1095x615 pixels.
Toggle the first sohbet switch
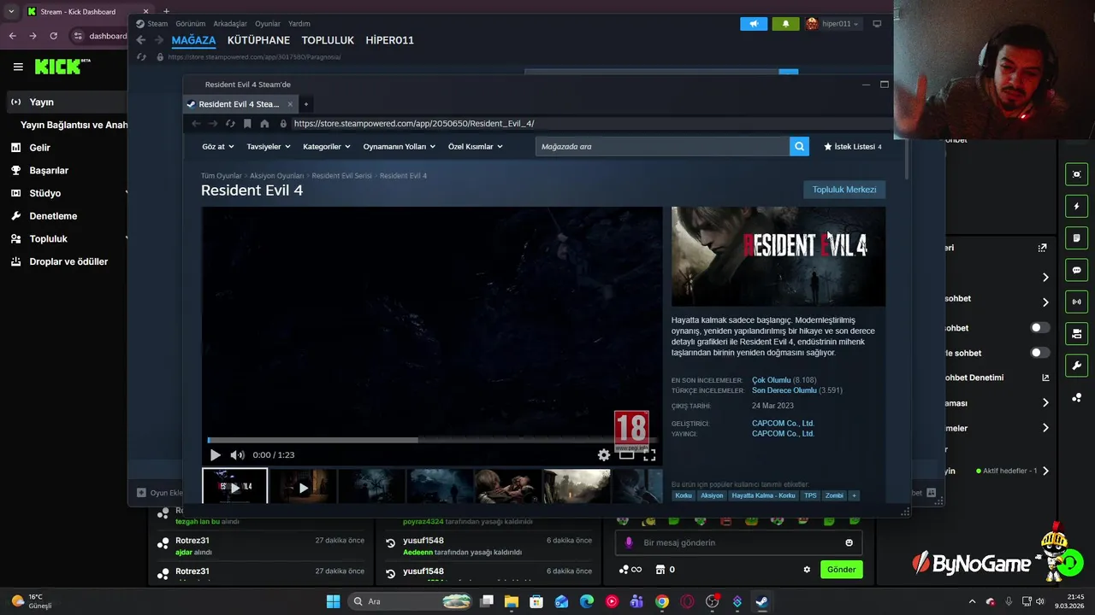tap(1039, 327)
